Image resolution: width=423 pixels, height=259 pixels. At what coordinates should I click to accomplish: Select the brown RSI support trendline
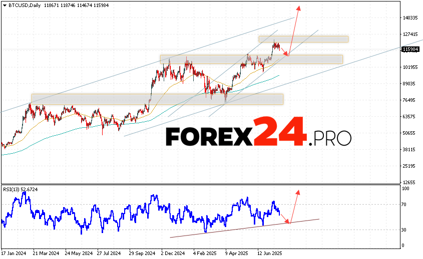[244, 228]
